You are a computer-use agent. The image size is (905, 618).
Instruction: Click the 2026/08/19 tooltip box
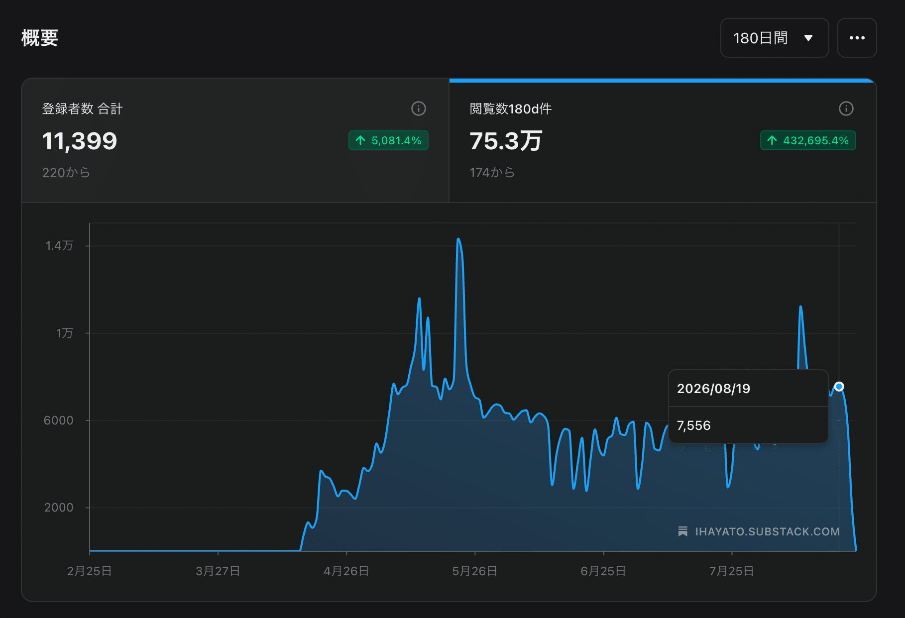748,406
